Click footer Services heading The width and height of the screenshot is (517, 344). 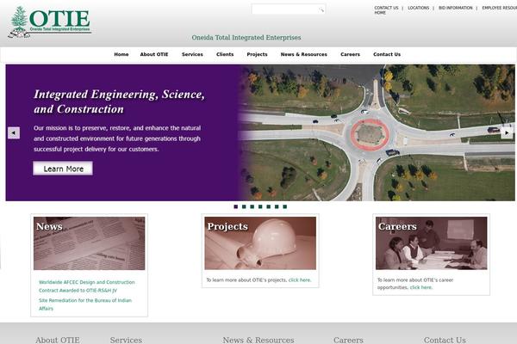pyautogui.click(x=126, y=340)
